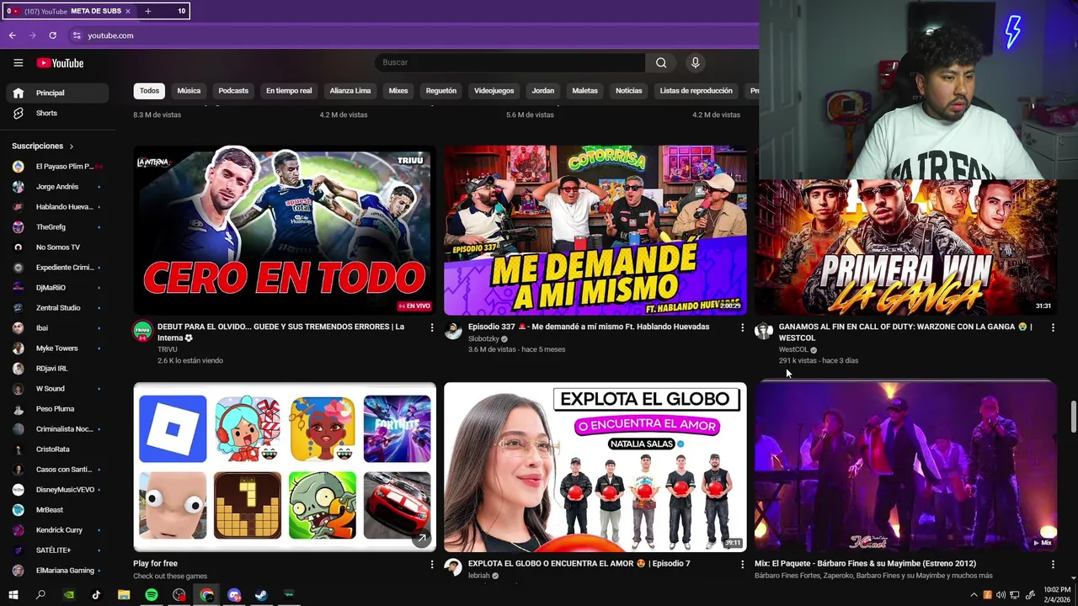1078x606 pixels.
Task: Click the YouTube logo
Action: [x=60, y=63]
